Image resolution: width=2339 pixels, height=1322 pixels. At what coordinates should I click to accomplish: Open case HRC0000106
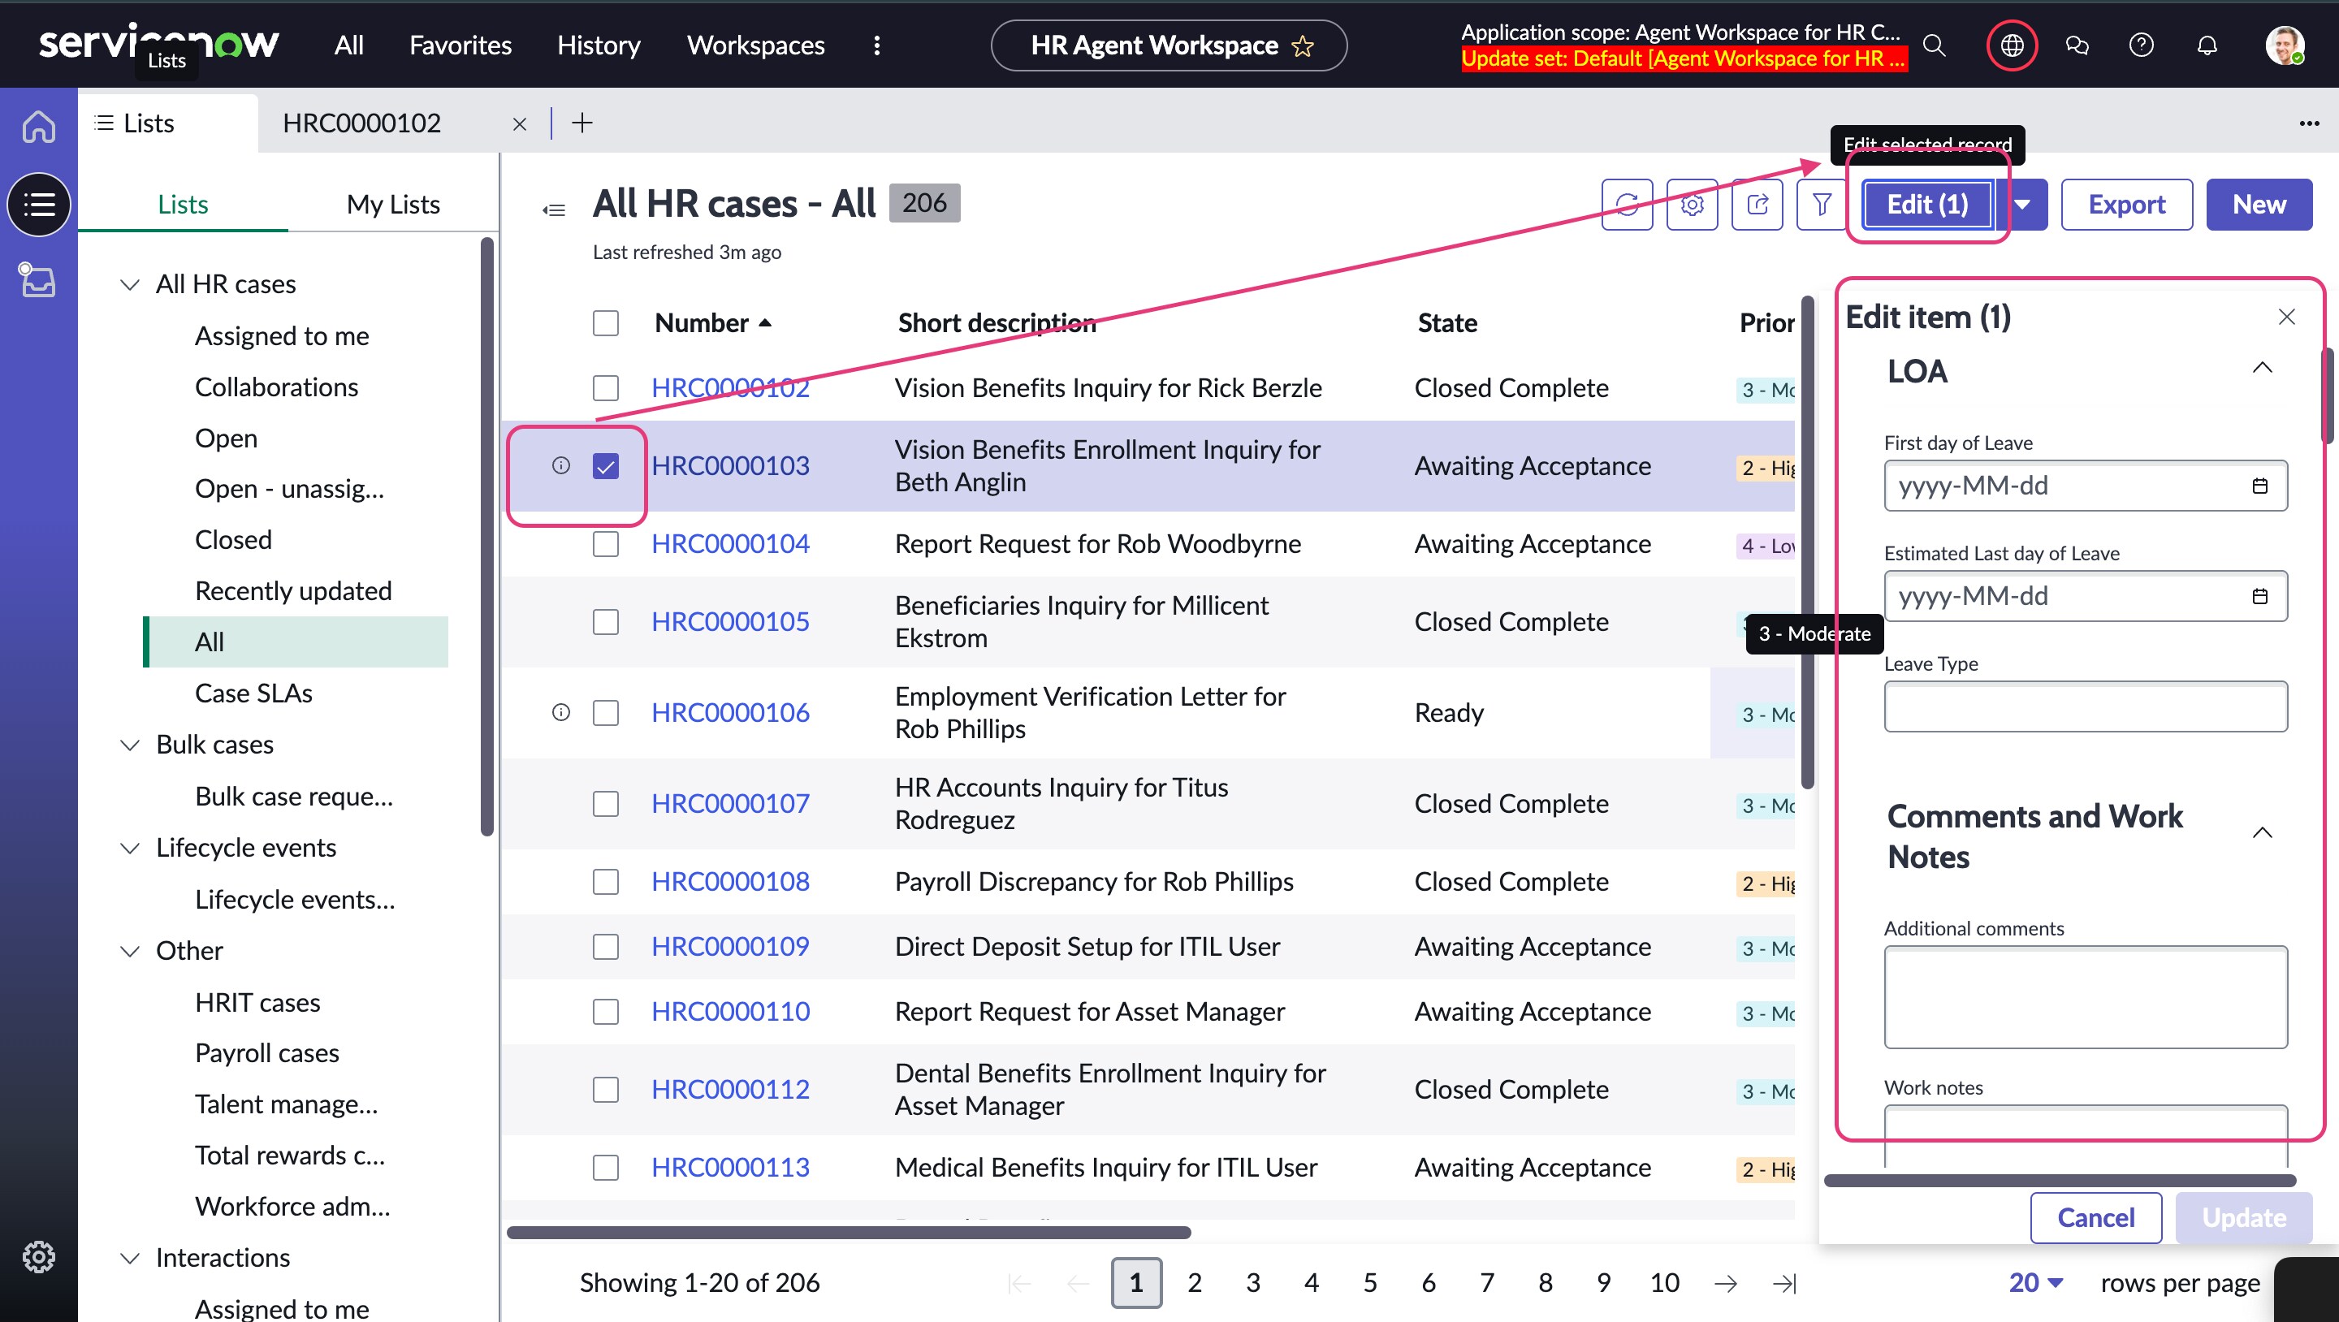coord(730,712)
